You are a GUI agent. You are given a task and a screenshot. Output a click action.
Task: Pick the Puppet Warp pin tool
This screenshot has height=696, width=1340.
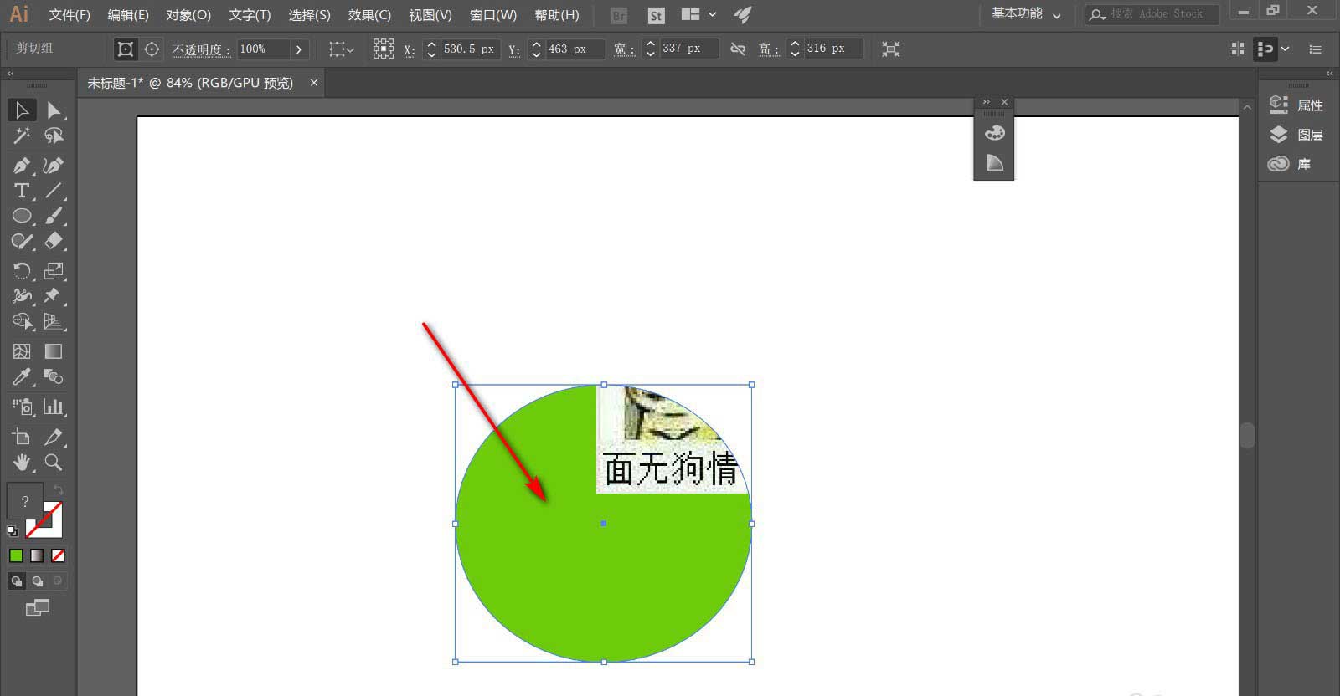pos(54,296)
